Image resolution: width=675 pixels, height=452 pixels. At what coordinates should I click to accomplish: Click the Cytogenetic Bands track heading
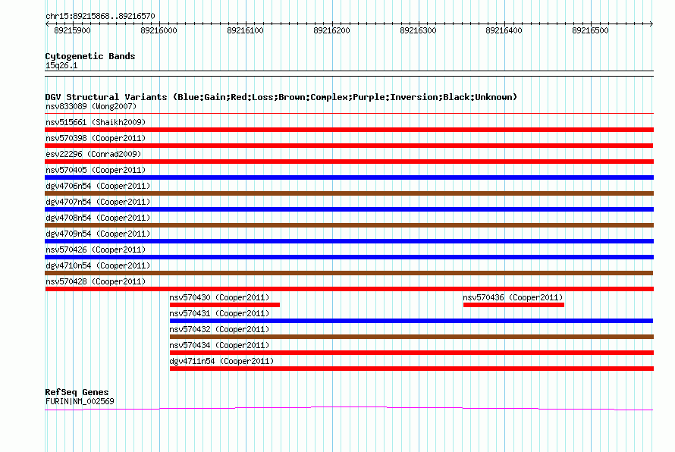click(x=90, y=56)
